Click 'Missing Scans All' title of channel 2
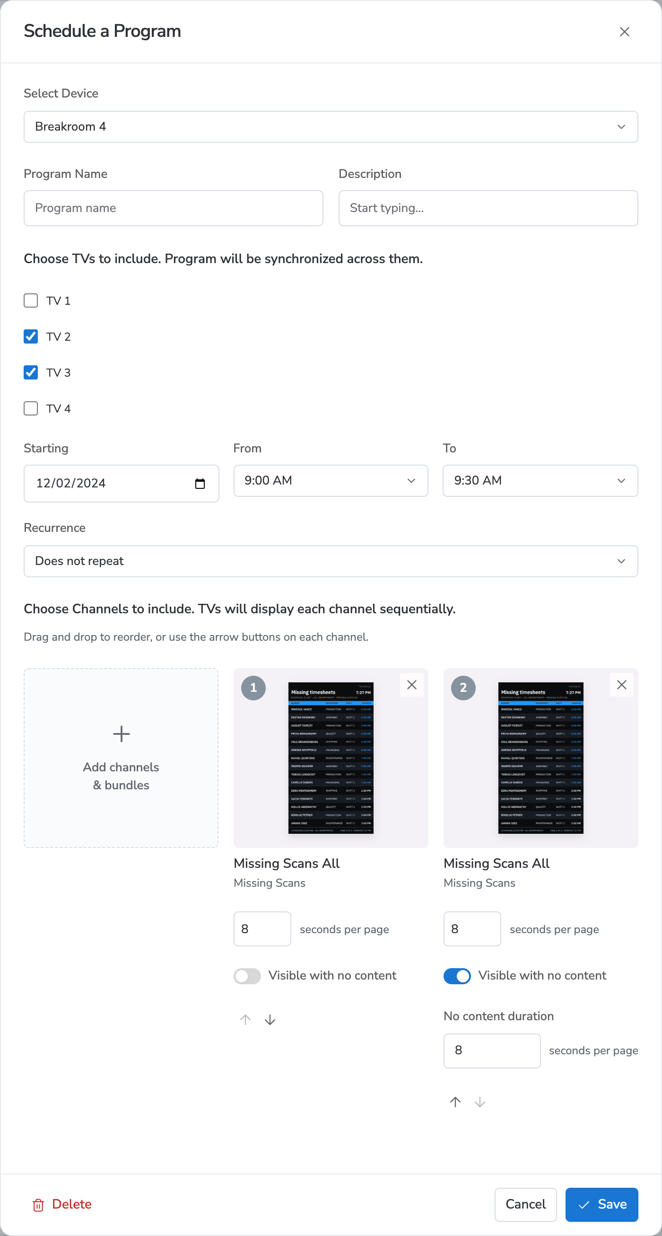This screenshot has width=662, height=1236. [496, 864]
